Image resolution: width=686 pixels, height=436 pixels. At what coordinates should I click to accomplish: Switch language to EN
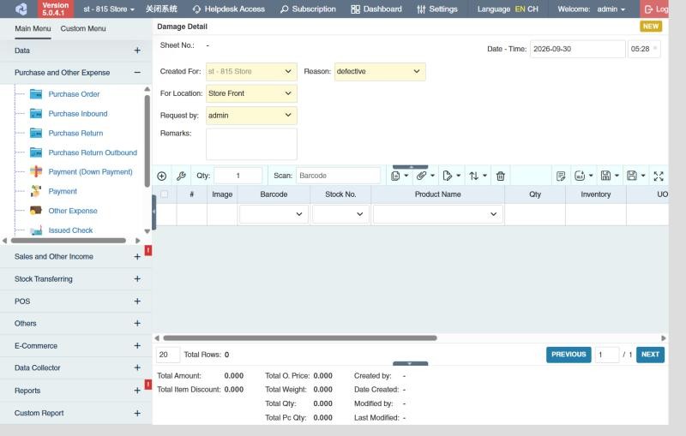pyautogui.click(x=520, y=9)
